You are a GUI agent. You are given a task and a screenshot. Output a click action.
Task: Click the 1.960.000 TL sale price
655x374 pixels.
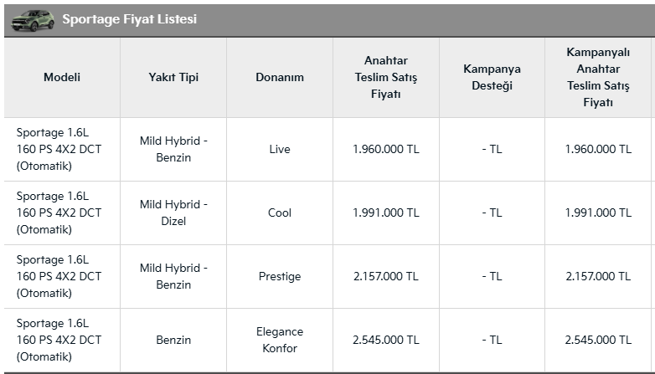tap(385, 149)
